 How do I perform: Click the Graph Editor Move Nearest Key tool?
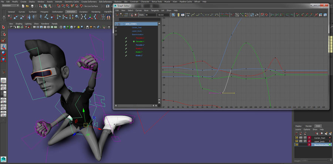(117, 15)
